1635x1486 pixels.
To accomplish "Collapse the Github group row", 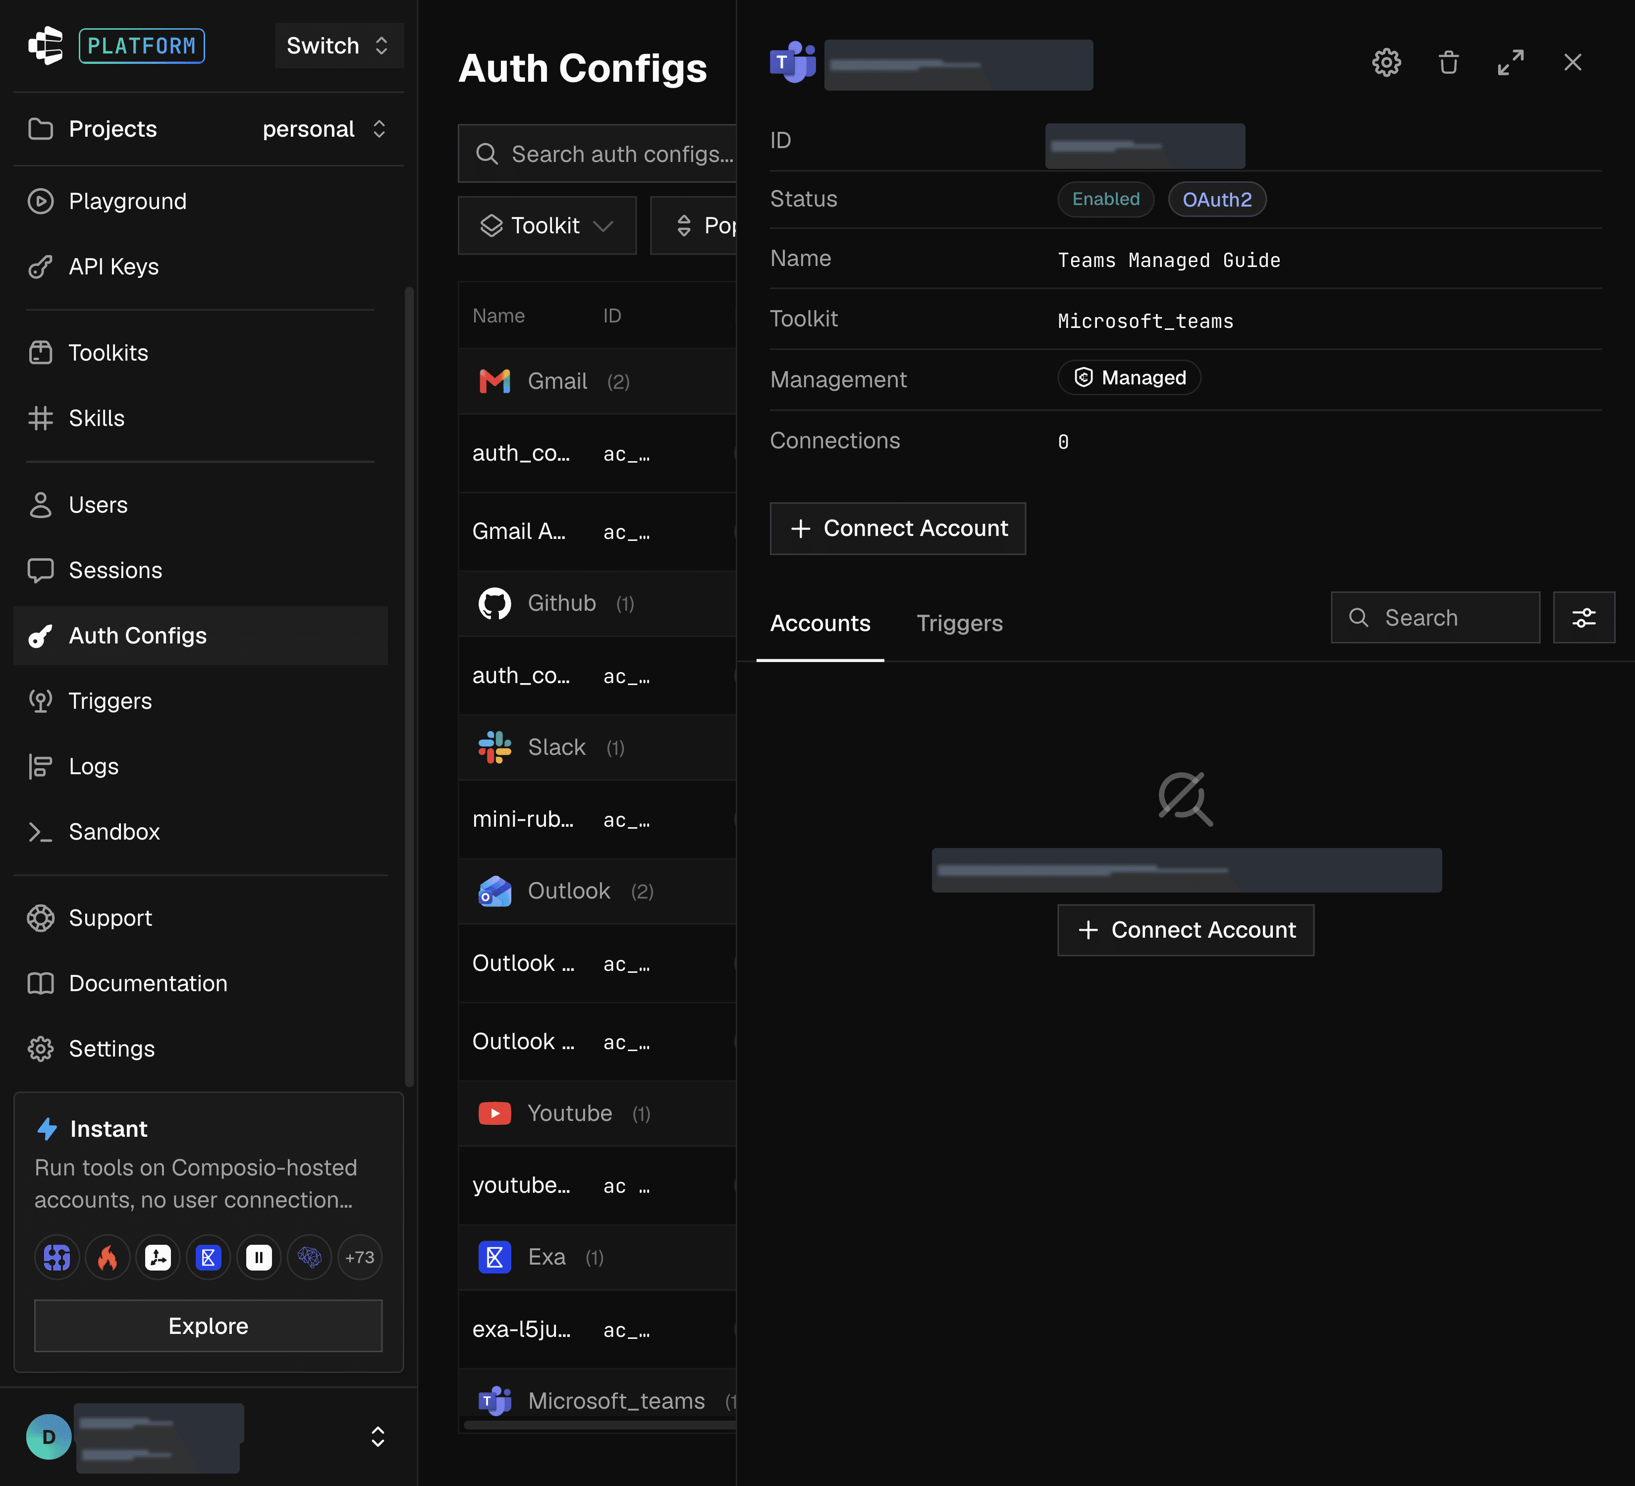I will (598, 604).
